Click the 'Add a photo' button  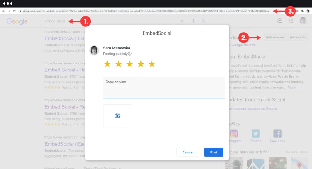pos(298,37)
